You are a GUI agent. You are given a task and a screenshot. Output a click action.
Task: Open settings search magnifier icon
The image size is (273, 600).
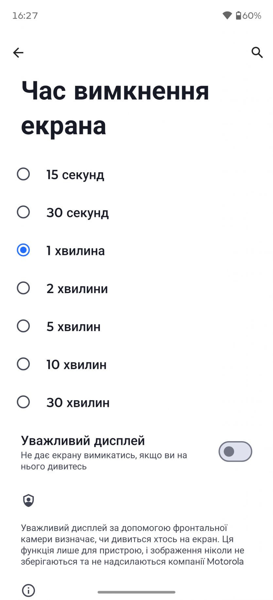(257, 52)
